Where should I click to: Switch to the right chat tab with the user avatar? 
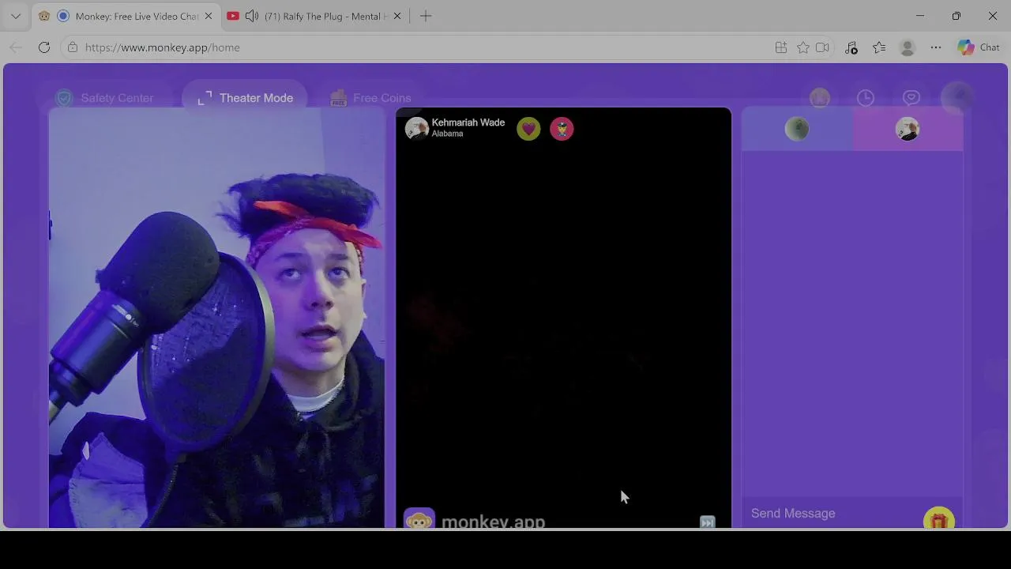pyautogui.click(x=908, y=129)
